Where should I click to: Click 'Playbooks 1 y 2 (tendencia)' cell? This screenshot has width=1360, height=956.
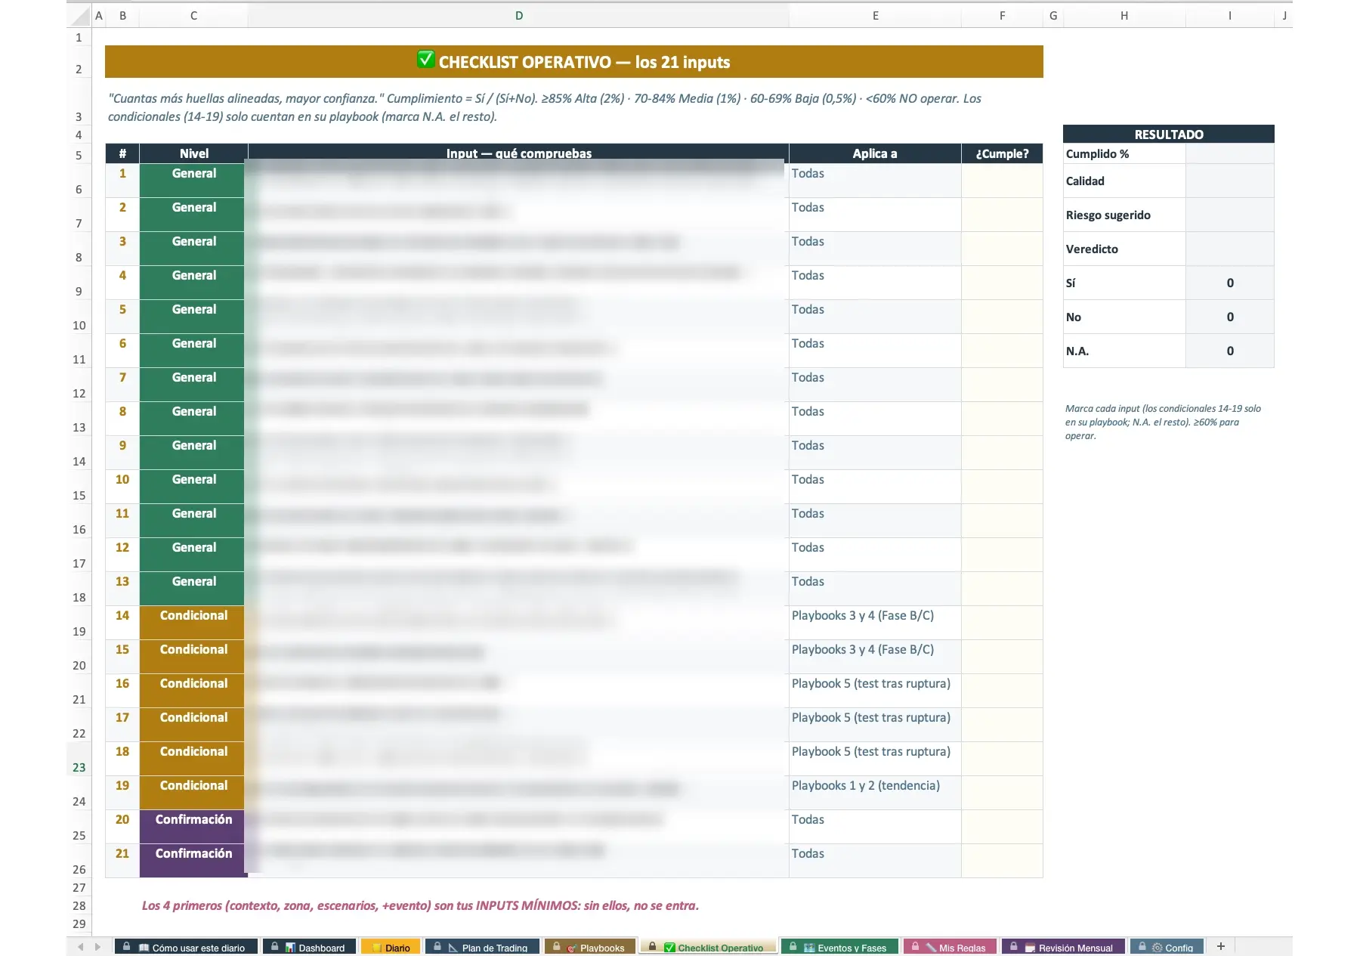click(x=875, y=793)
